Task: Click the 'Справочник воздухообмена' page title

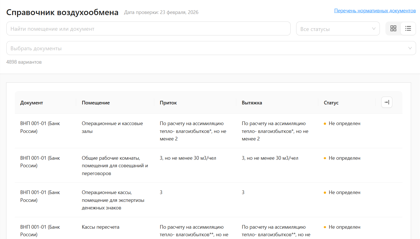Action: pyautogui.click(x=62, y=12)
